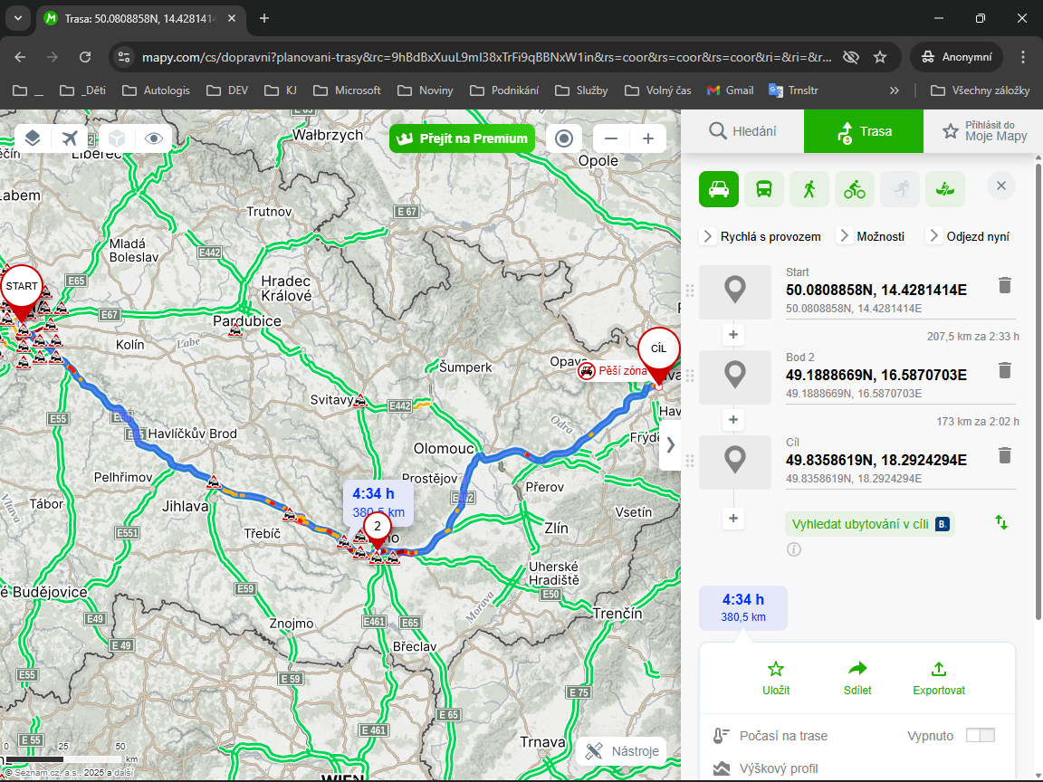The image size is (1043, 782).
Task: Center map on my location
Action: (x=564, y=138)
